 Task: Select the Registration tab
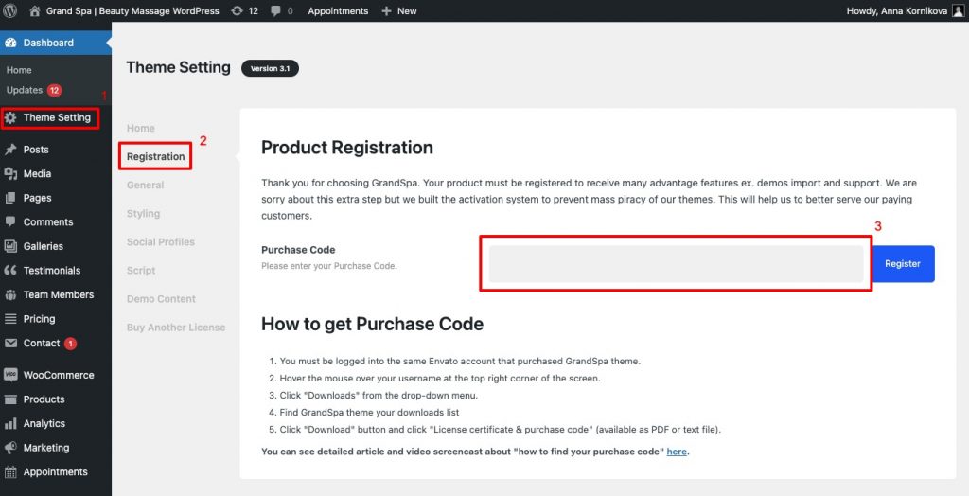tap(156, 156)
